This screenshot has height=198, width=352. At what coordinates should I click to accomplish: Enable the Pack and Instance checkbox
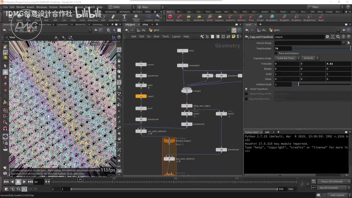click(x=276, y=53)
